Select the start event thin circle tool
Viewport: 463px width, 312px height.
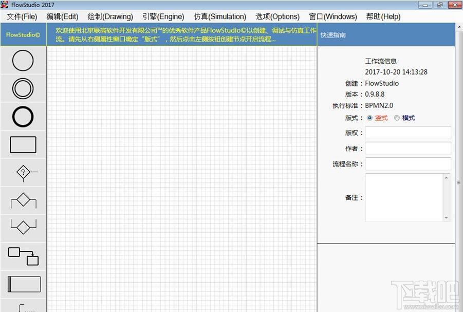(x=23, y=60)
